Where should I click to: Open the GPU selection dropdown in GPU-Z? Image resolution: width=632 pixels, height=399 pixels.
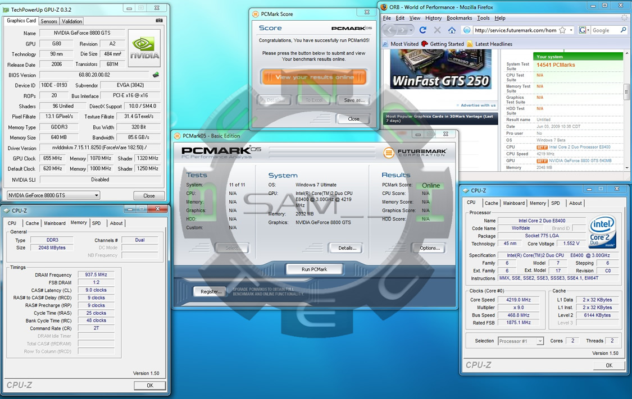pos(53,195)
